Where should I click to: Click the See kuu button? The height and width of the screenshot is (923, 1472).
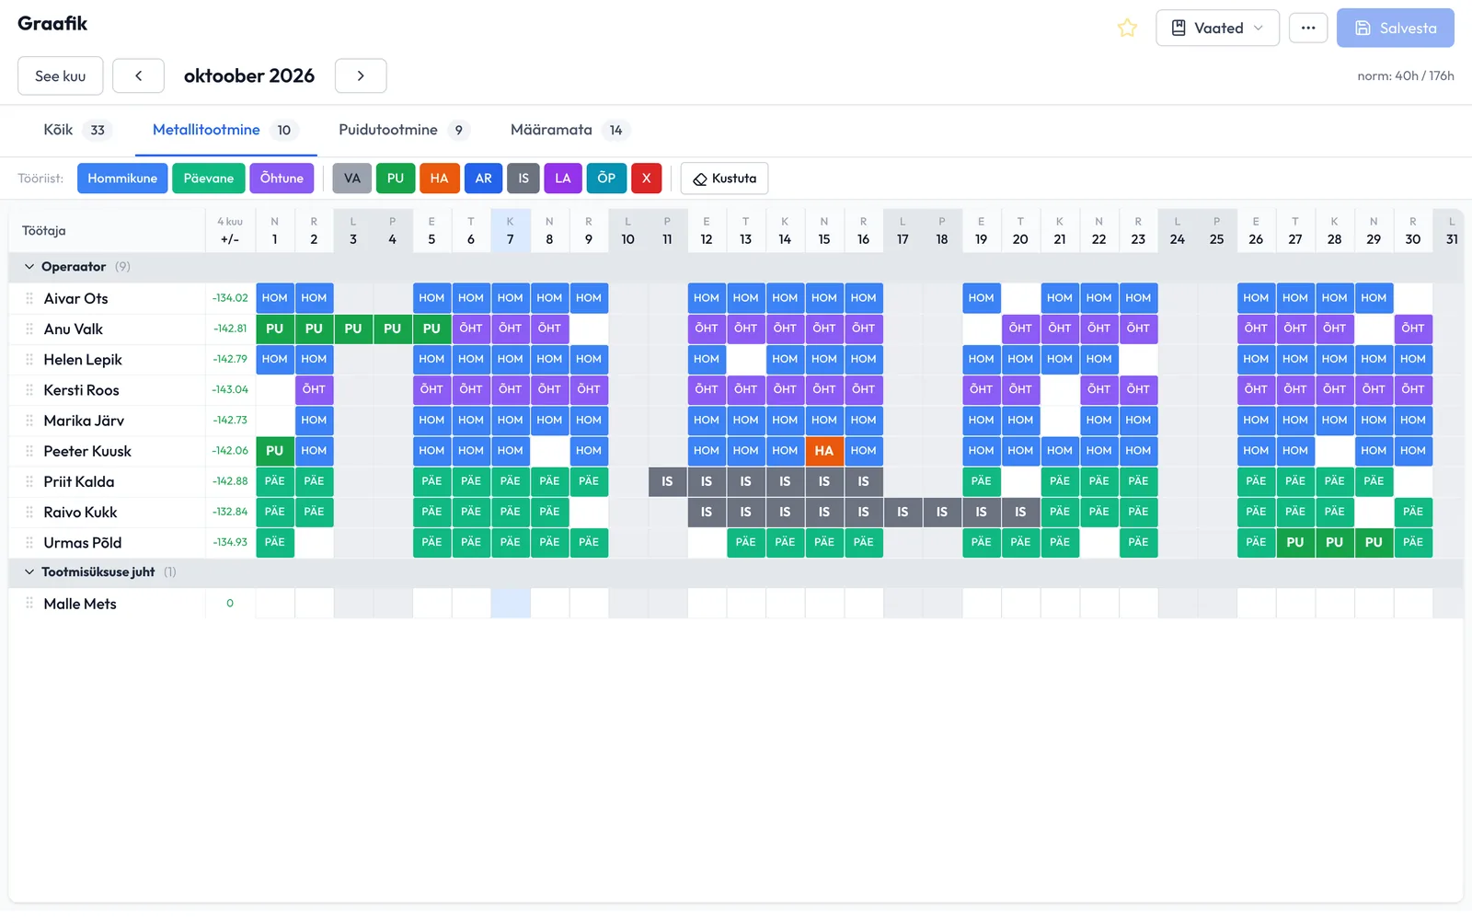coord(61,76)
